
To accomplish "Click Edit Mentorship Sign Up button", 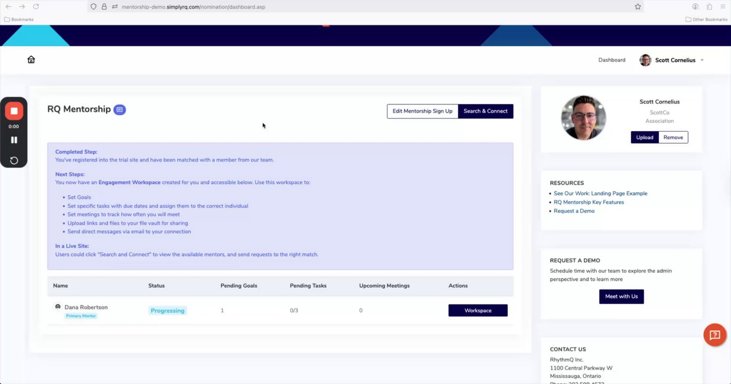I will tap(422, 111).
